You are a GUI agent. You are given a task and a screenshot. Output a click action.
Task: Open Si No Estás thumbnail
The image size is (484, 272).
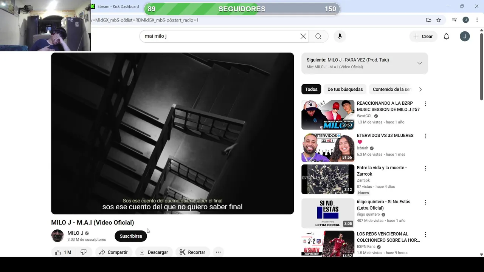(328, 213)
